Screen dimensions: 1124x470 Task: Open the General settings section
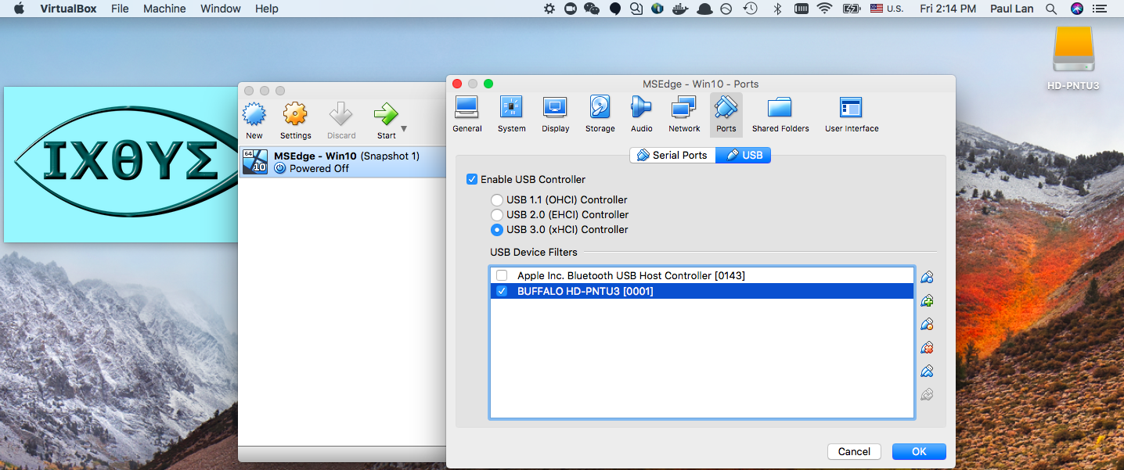coord(467,114)
